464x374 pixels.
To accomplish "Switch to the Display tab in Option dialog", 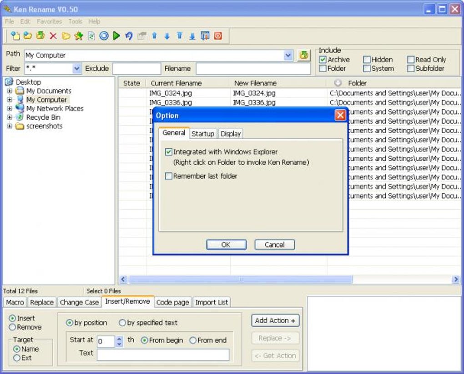I will pos(231,134).
